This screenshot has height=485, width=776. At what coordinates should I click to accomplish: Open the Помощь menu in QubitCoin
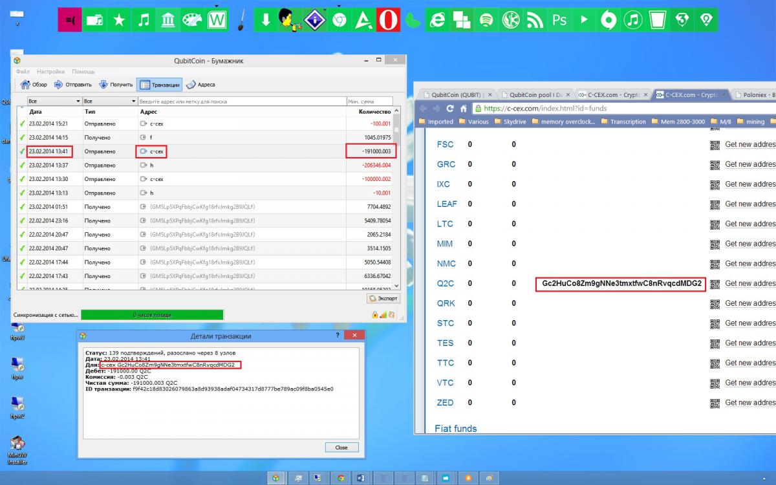click(83, 71)
